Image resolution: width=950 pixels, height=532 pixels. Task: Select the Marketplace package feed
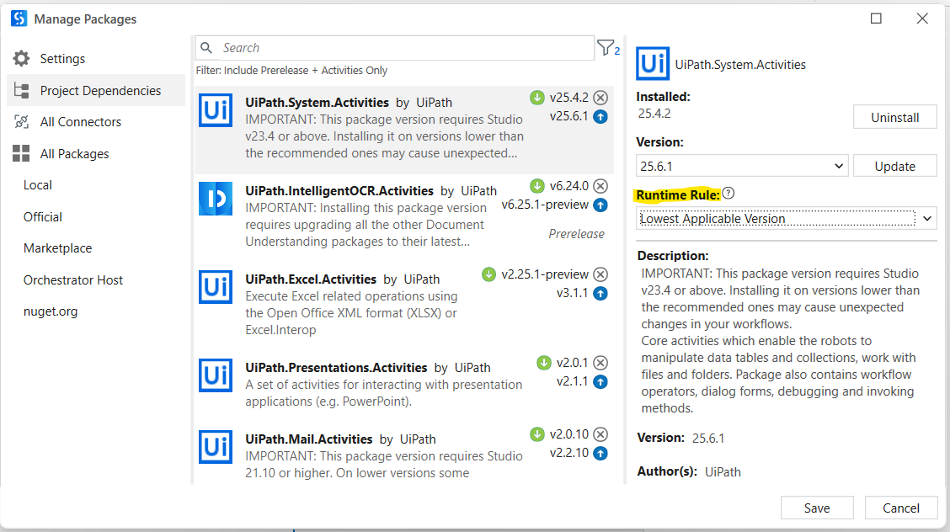point(57,248)
